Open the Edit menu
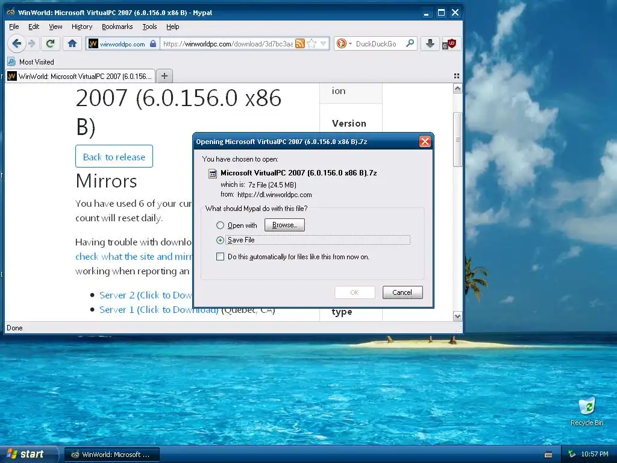This screenshot has height=463, width=617. [34, 27]
